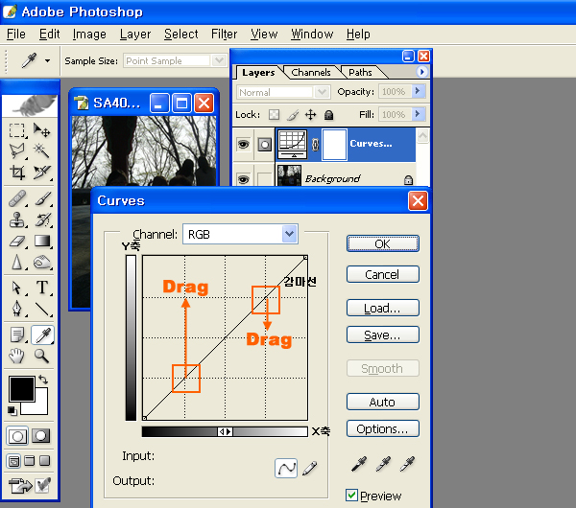The width and height of the screenshot is (576, 508).
Task: Open the tool preset picker arrow
Action: [47, 60]
